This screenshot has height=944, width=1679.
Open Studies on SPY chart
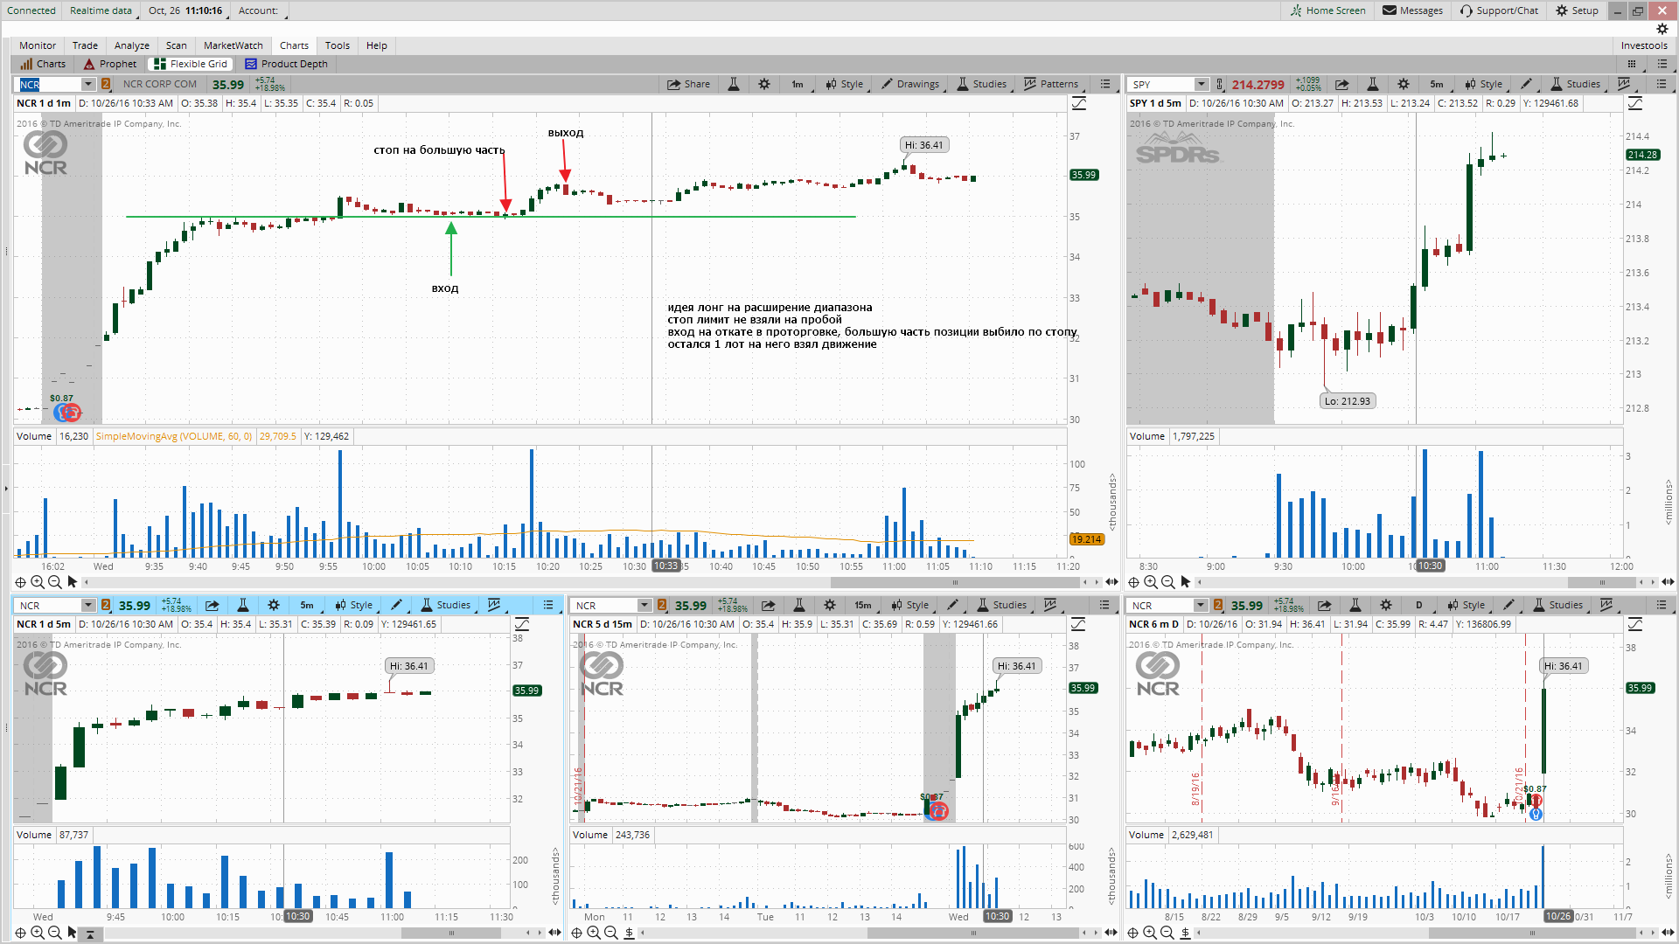1575,84
